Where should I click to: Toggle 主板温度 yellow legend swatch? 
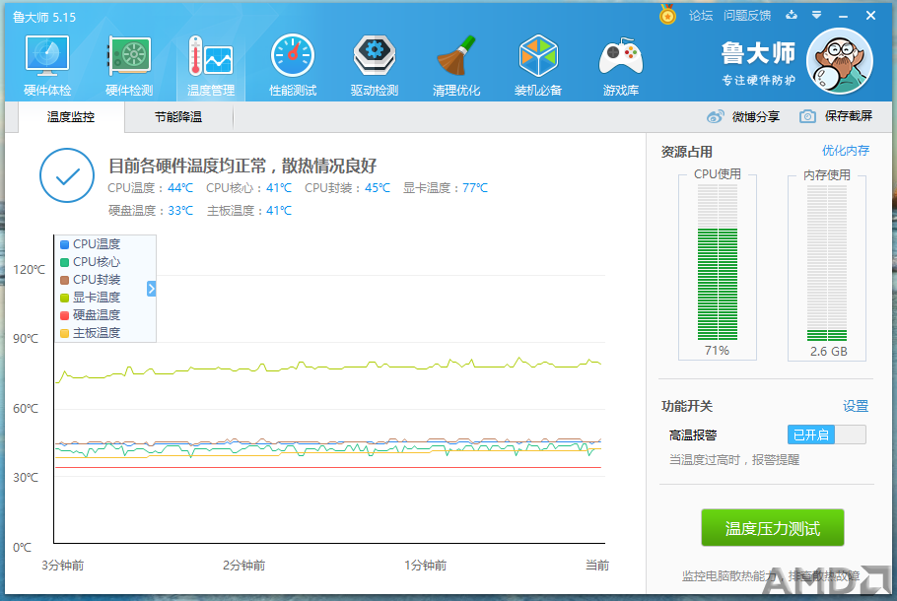[x=65, y=333]
